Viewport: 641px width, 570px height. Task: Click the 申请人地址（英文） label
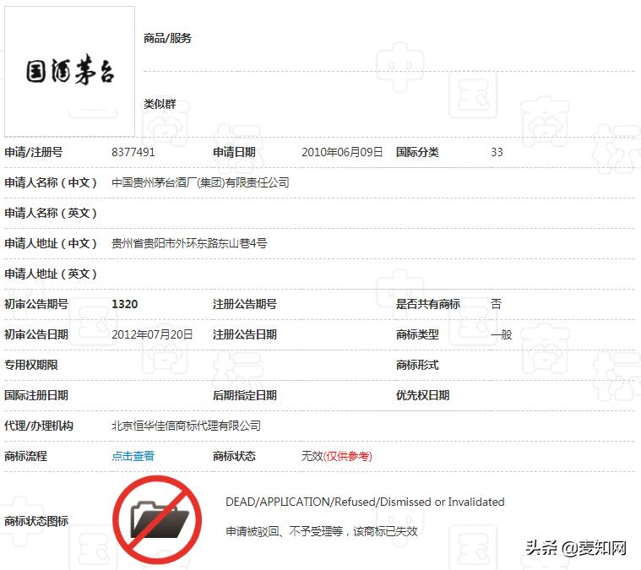pos(51,274)
